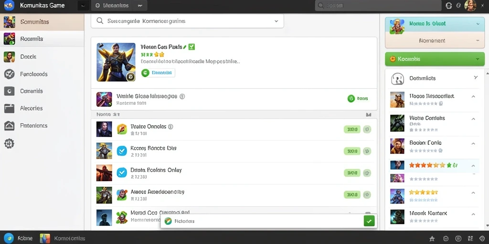Screen dimensions: 489x244
Task: Toggle the blue checkbox beside Koseng Ronate
Action: click(x=121, y=151)
